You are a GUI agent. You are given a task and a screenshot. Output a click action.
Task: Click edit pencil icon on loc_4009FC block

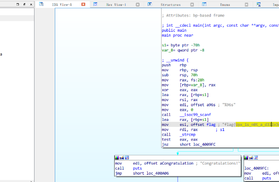pos(251,158)
